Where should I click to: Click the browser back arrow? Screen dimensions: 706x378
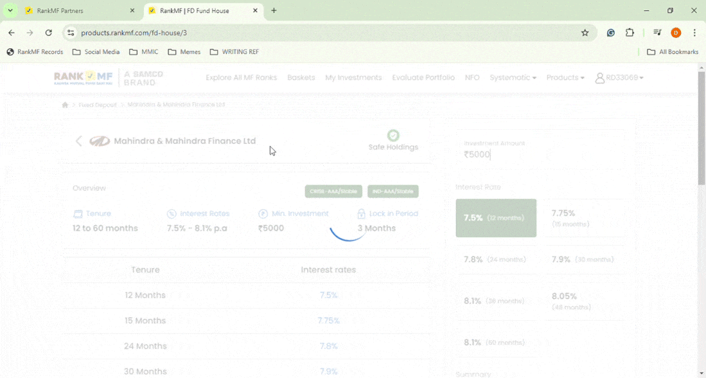(12, 33)
